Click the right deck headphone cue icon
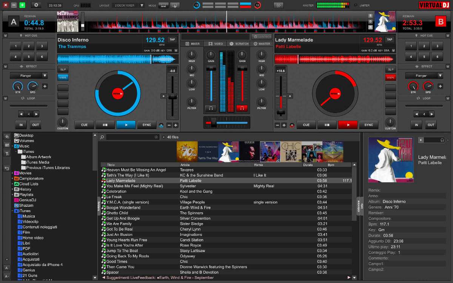This screenshot has height=283, width=453. click(242, 108)
